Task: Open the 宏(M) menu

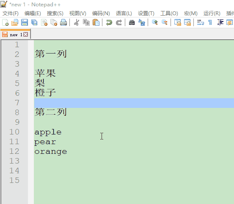Action: (x=191, y=13)
